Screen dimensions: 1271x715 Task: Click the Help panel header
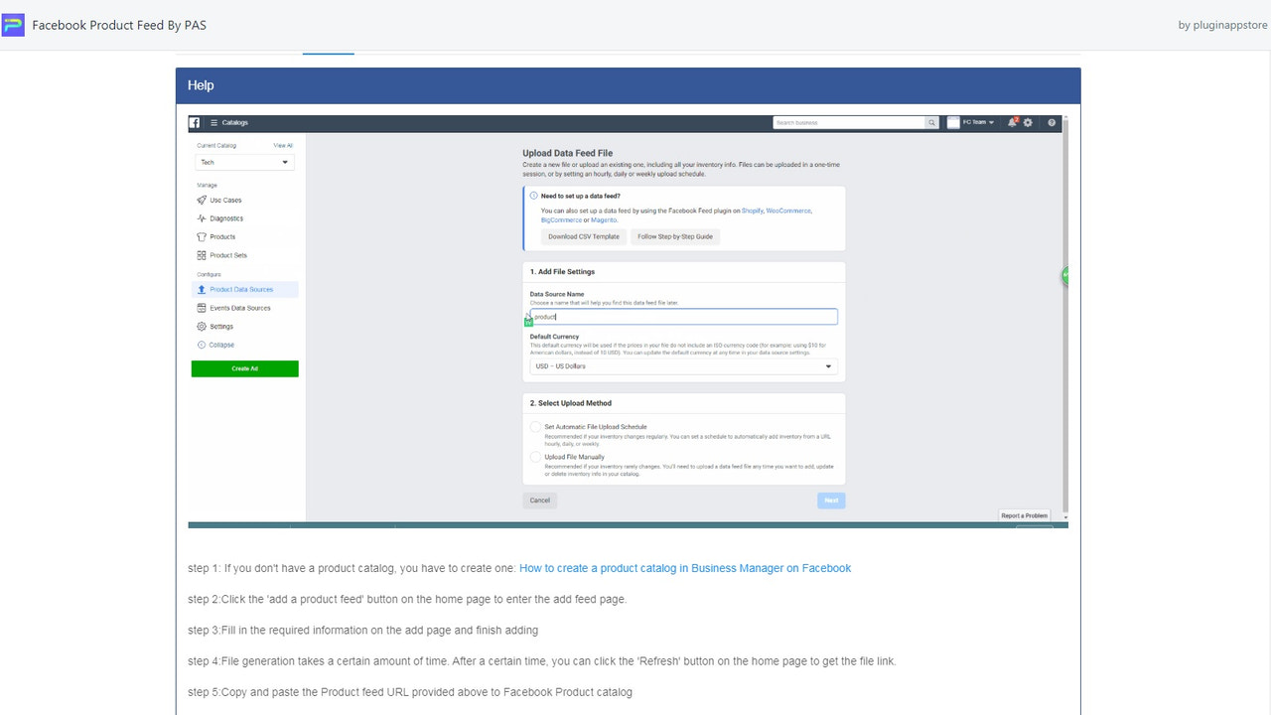coord(628,85)
